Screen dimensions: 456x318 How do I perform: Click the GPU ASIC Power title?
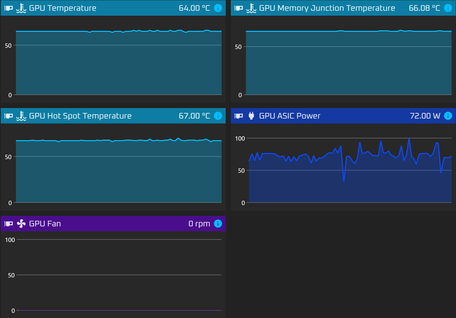290,116
